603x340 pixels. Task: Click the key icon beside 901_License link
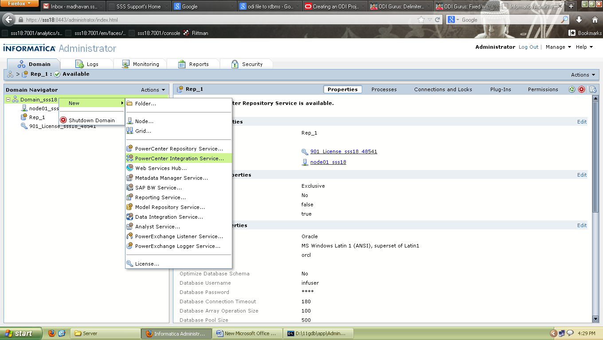pos(305,151)
